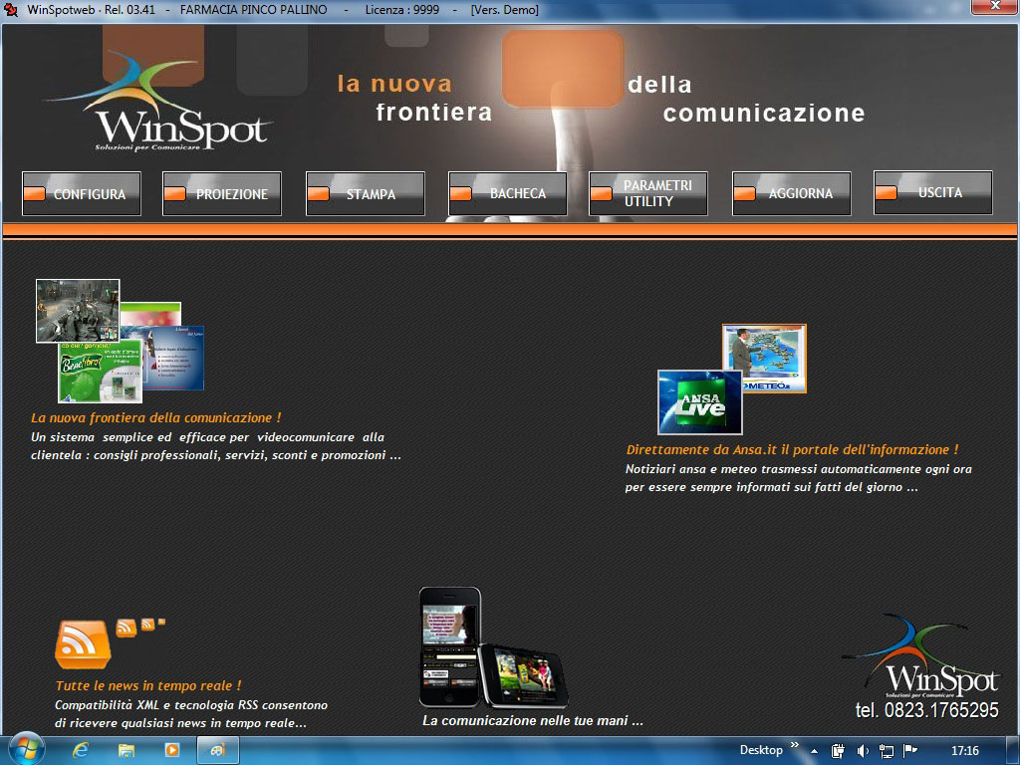Show hidden system tray icons
1020x765 pixels.
click(814, 751)
